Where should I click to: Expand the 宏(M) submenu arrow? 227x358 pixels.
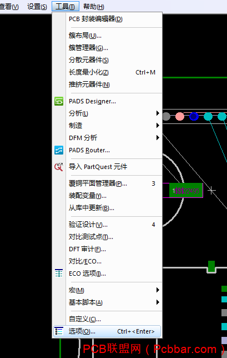pyautogui.click(x=158, y=290)
